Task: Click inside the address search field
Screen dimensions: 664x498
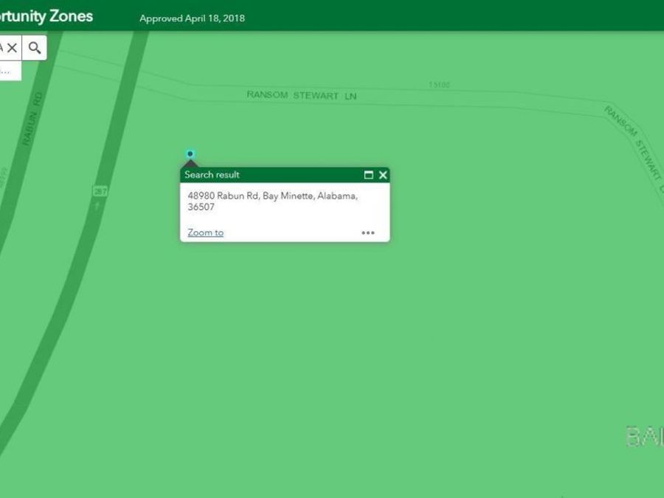Action: pyautogui.click(x=2, y=48)
